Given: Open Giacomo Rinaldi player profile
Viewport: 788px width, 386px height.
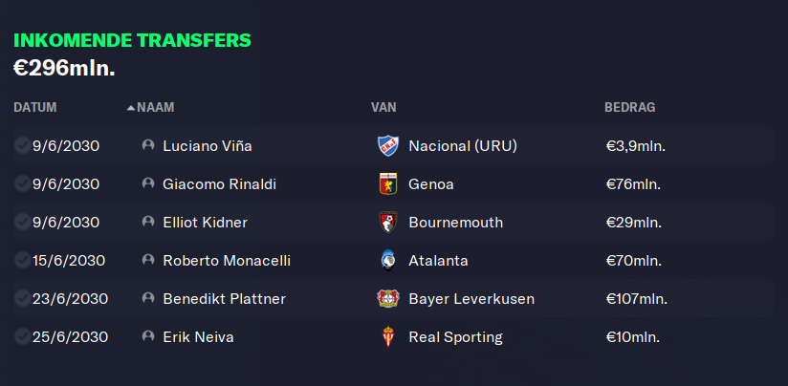Looking at the screenshot, I should pos(220,184).
